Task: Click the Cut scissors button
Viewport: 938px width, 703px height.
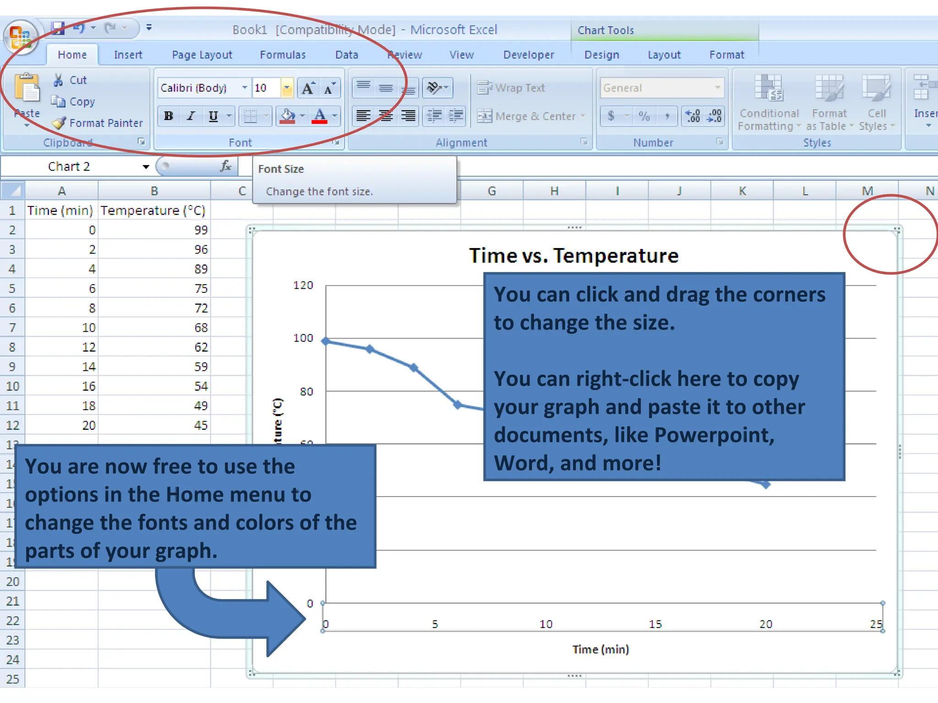Action: click(70, 80)
